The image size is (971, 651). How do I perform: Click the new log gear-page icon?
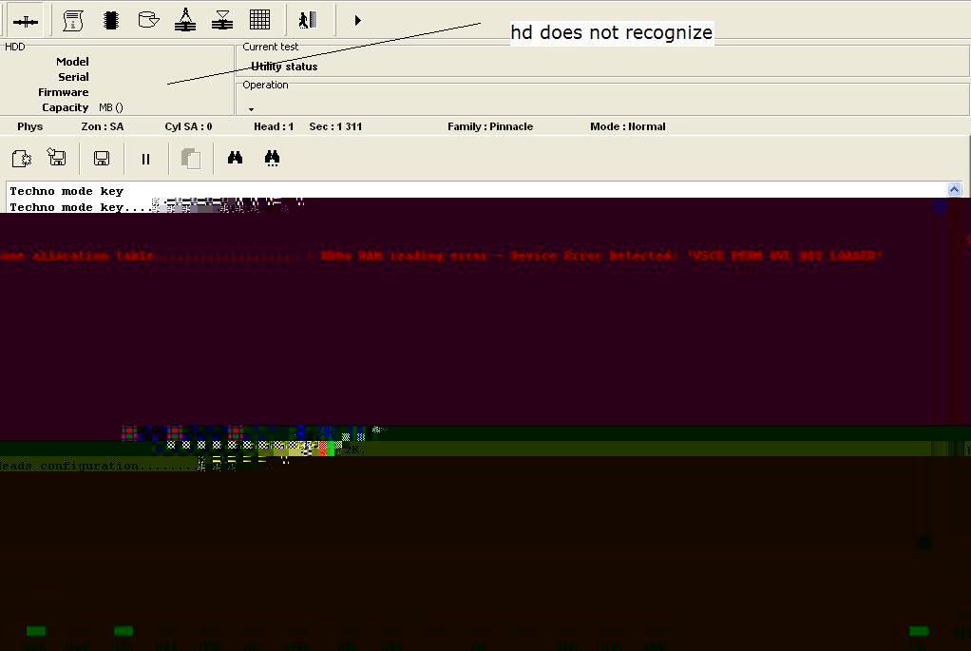click(x=22, y=159)
